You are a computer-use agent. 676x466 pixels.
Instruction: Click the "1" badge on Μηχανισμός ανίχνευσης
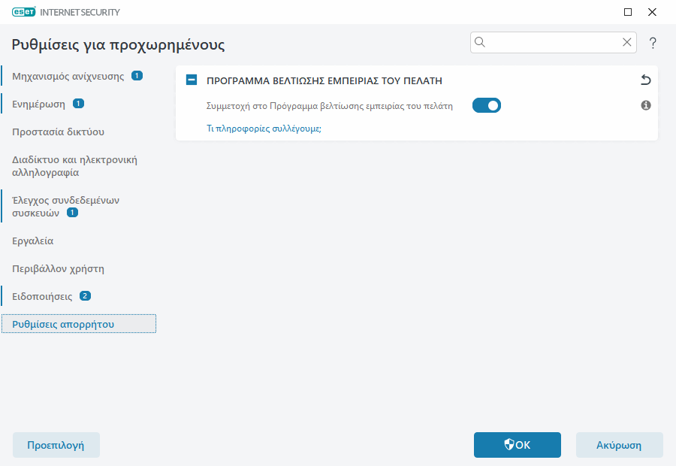pyautogui.click(x=136, y=76)
